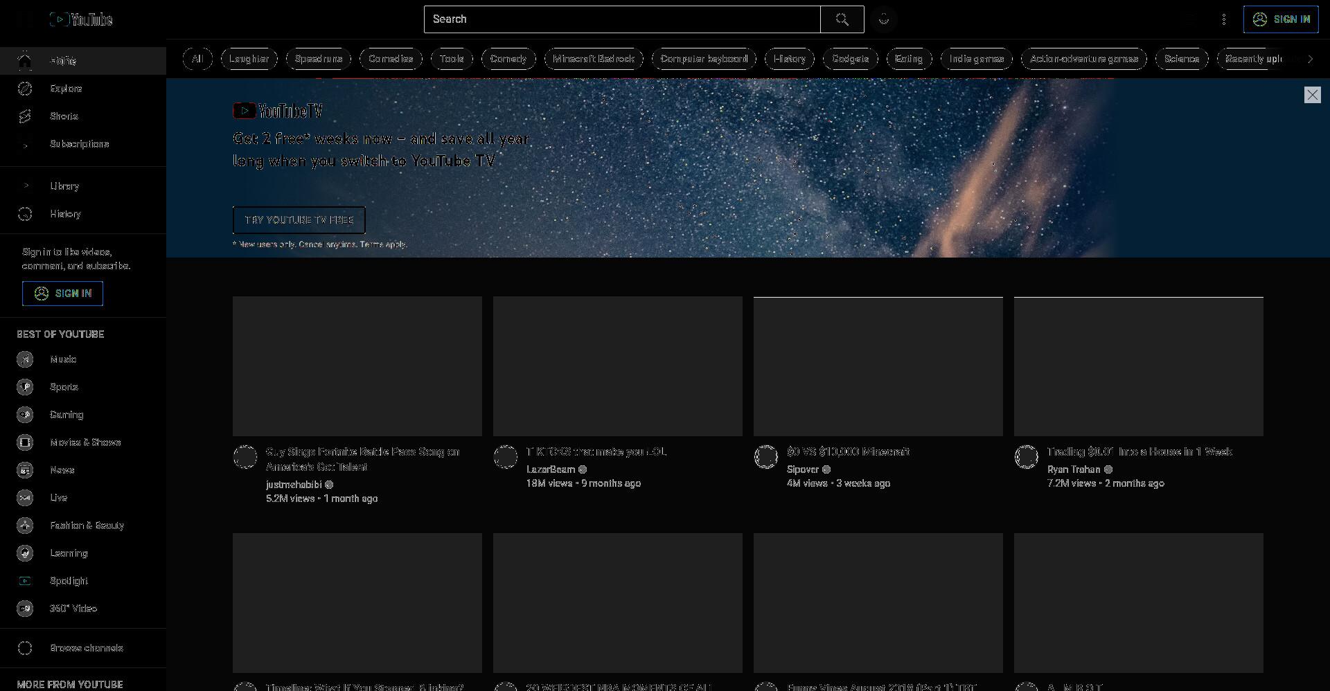Image resolution: width=1330 pixels, height=691 pixels.
Task: Open the News category icon
Action: click(25, 470)
